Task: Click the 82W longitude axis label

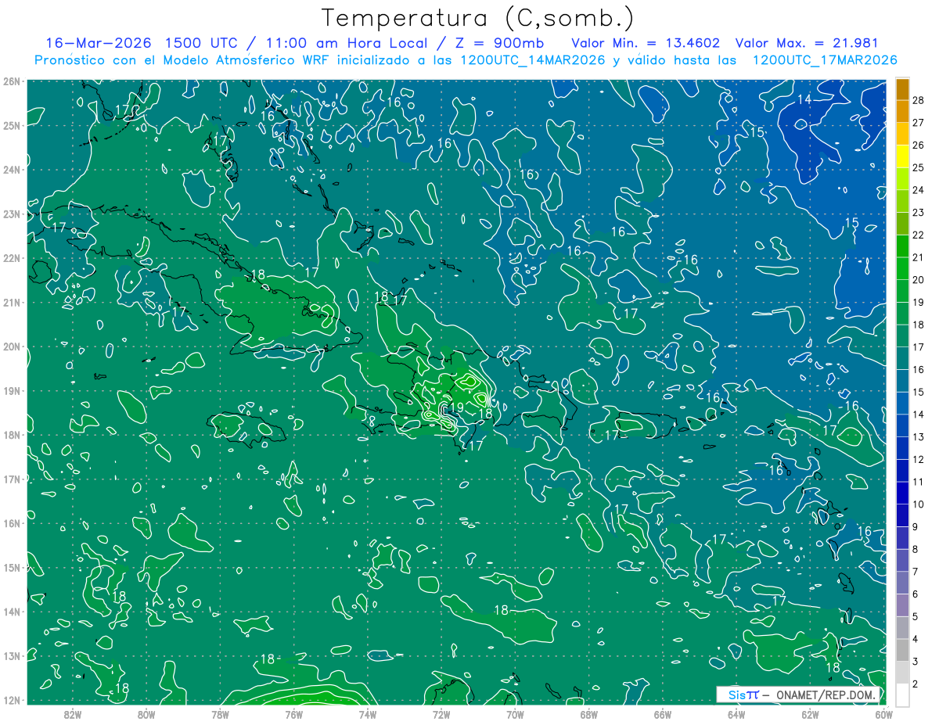Action: click(x=73, y=715)
